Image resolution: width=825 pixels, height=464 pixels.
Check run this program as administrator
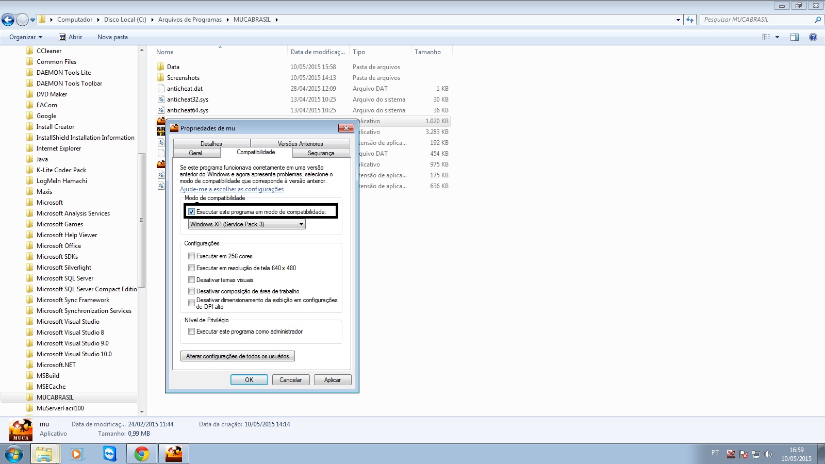tap(192, 332)
